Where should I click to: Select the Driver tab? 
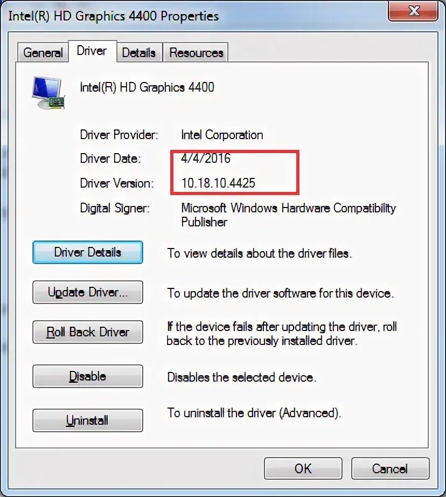pyautogui.click(x=92, y=51)
